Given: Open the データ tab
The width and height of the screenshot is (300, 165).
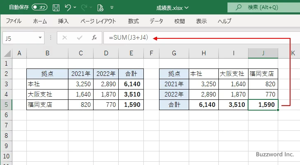Looking at the screenshot, I should (156, 21).
